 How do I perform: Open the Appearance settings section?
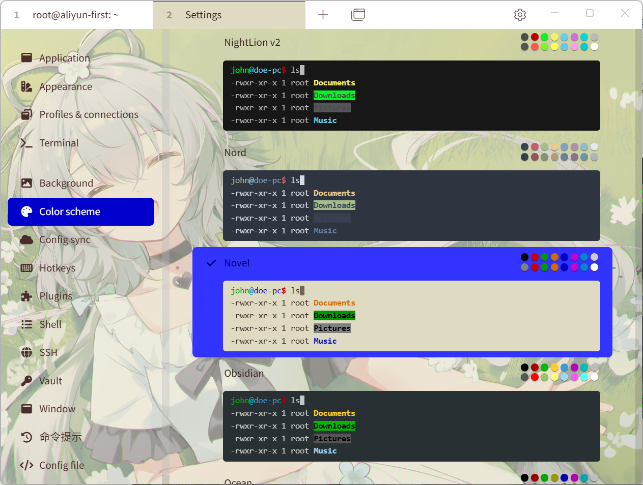[x=81, y=86]
